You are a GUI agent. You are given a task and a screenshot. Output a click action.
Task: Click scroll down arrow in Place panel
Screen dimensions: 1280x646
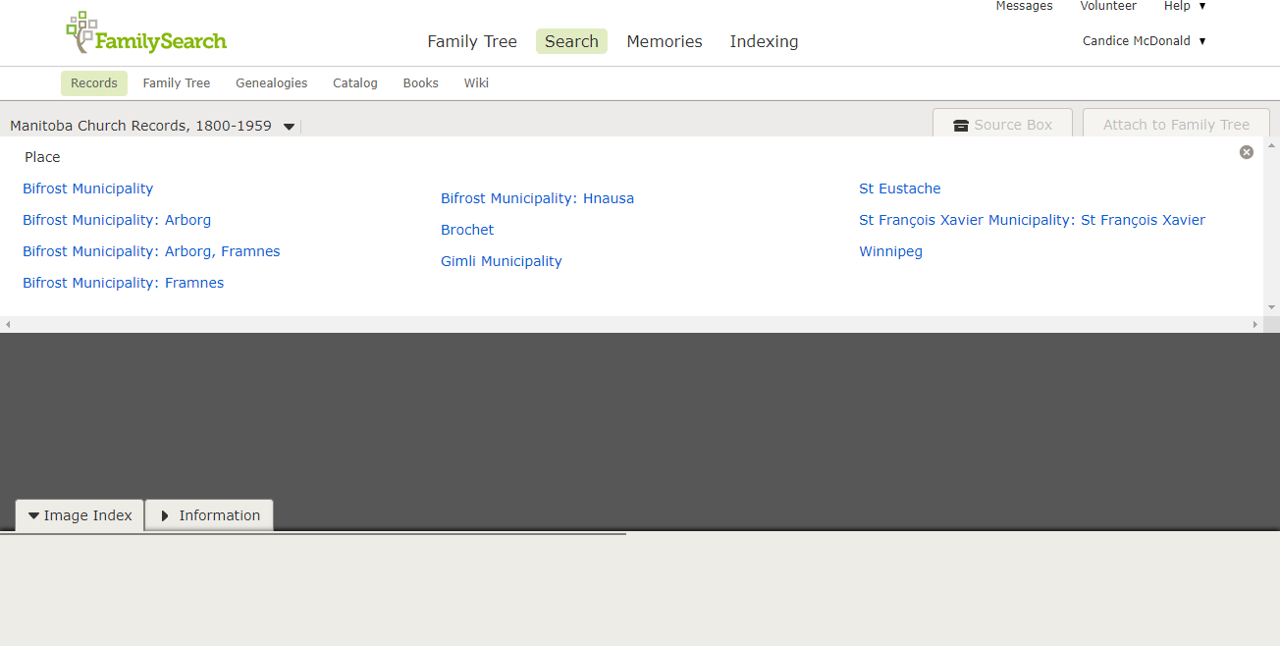click(1271, 307)
